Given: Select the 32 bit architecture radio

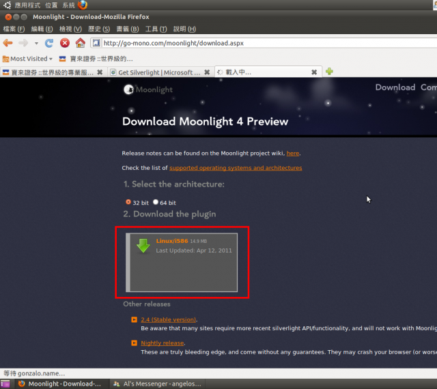Looking at the screenshot, I should (128, 202).
